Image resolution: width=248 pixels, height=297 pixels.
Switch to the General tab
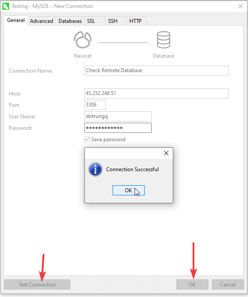[x=16, y=20]
